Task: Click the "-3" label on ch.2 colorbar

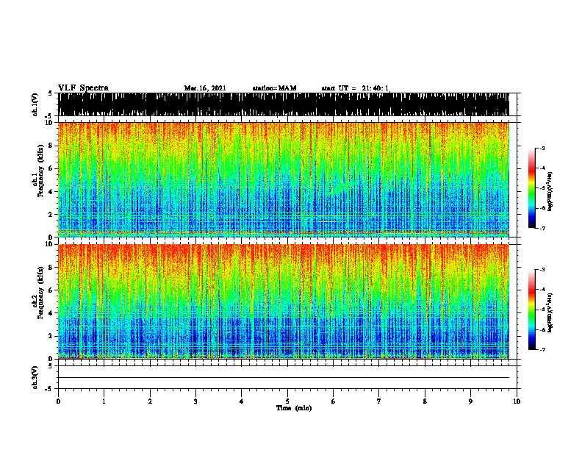Action: (542, 270)
